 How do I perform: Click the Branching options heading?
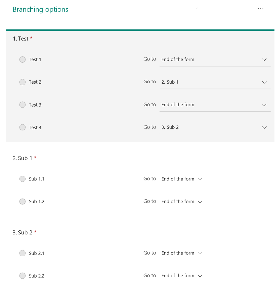pos(40,9)
